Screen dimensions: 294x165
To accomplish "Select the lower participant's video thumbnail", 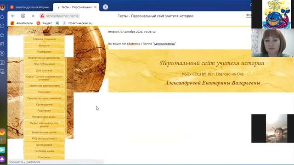I will [x=272, y=128].
